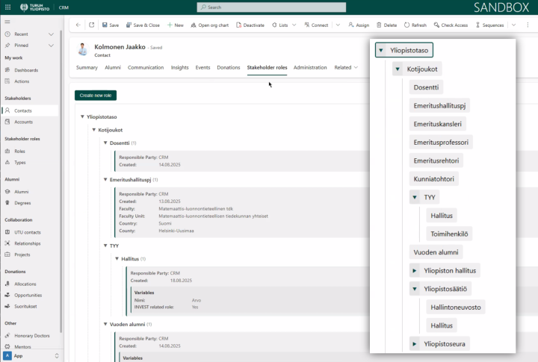Viewport: 538px width, 362px height.
Task: Open the Lists dropdown arrow
Action: pos(294,25)
